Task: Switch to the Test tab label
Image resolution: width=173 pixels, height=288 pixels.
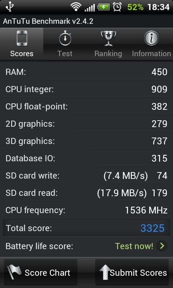Action: tap(65, 54)
